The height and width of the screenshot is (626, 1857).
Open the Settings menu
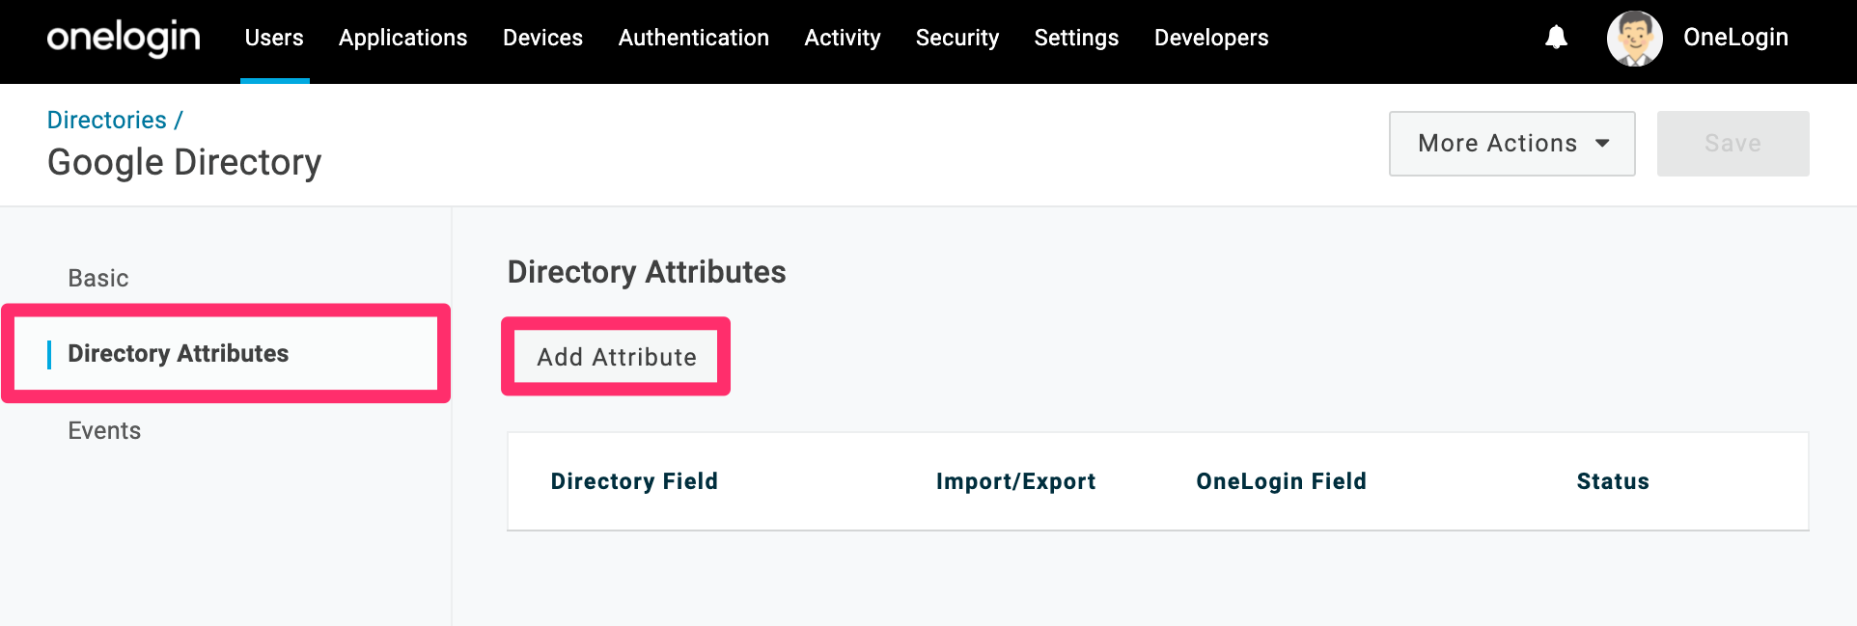1076,38
